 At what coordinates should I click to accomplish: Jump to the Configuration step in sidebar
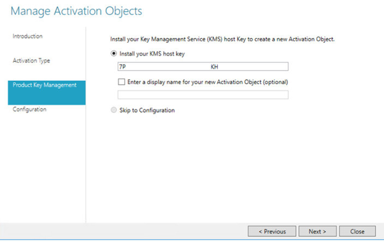29,109
